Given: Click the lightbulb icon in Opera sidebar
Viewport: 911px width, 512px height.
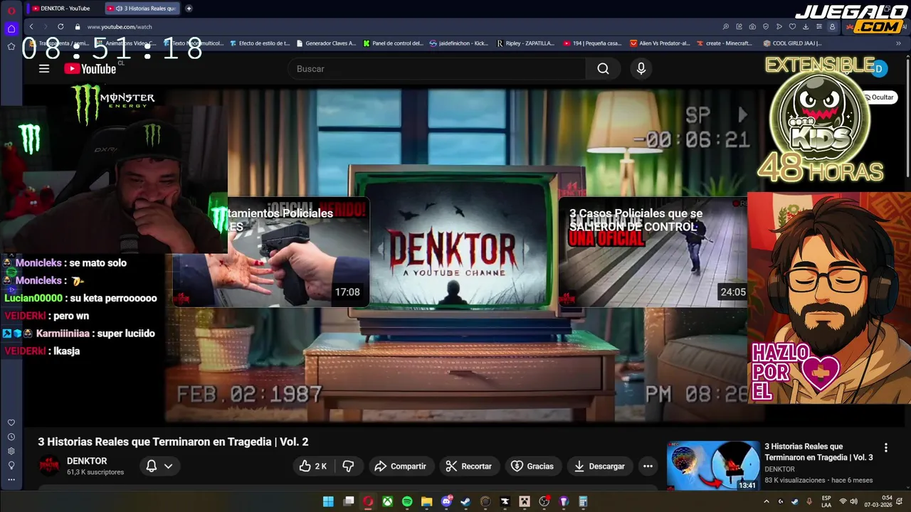Looking at the screenshot, I should (x=11, y=466).
